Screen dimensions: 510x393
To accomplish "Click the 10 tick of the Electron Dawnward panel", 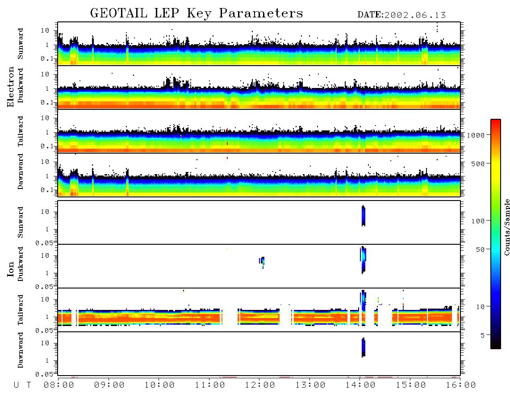I will click(45, 162).
